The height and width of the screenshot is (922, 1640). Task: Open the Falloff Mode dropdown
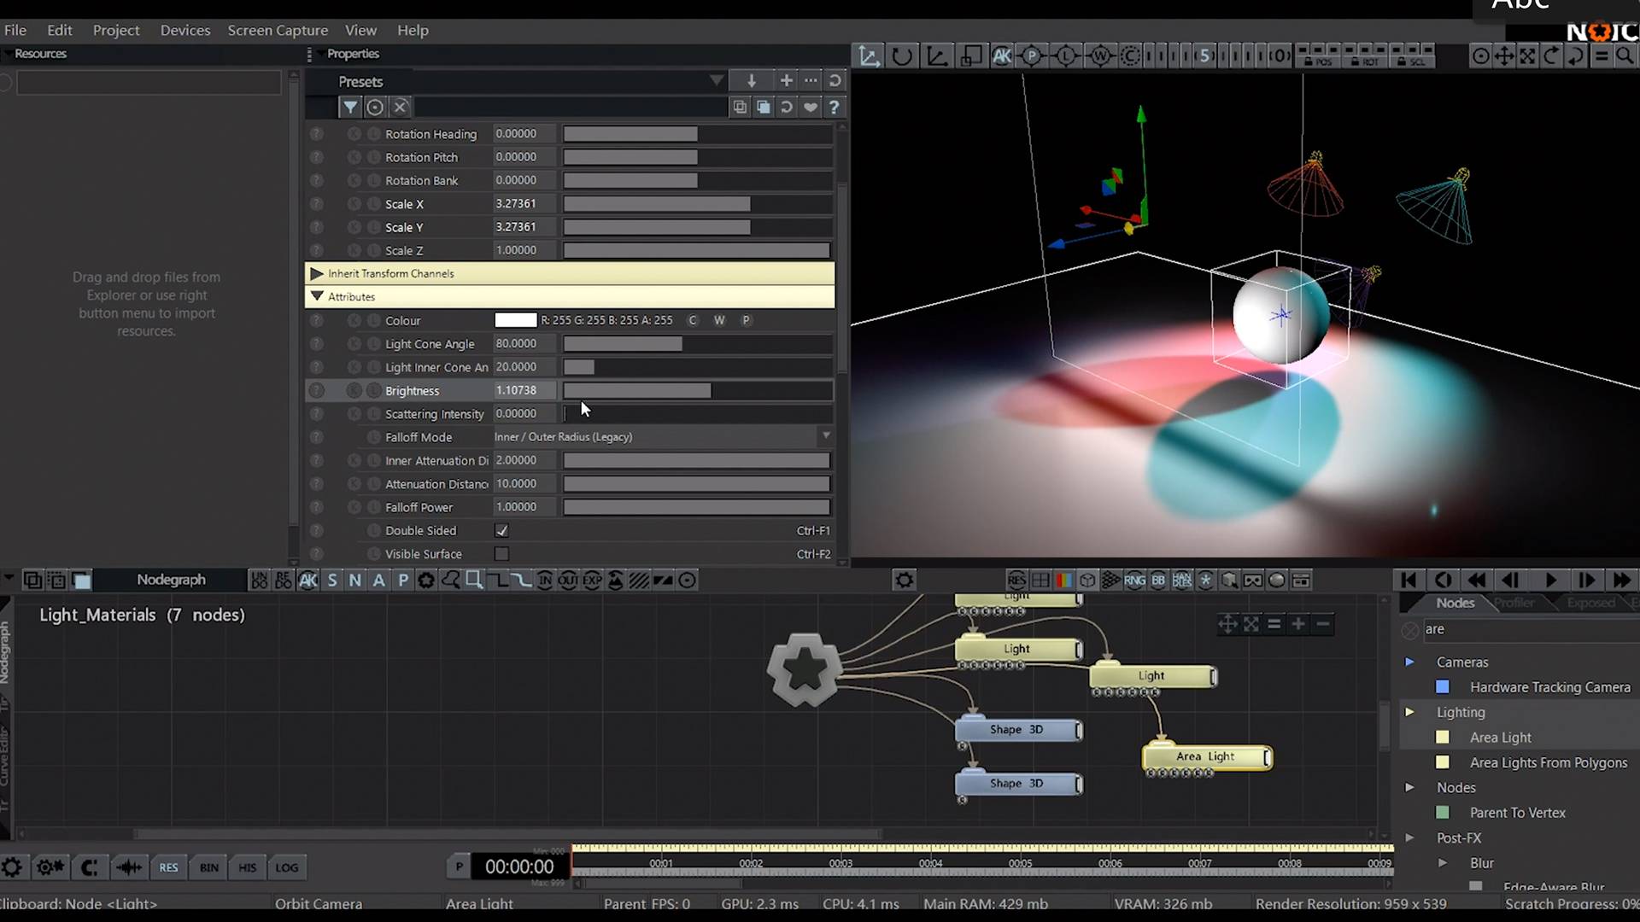663,437
